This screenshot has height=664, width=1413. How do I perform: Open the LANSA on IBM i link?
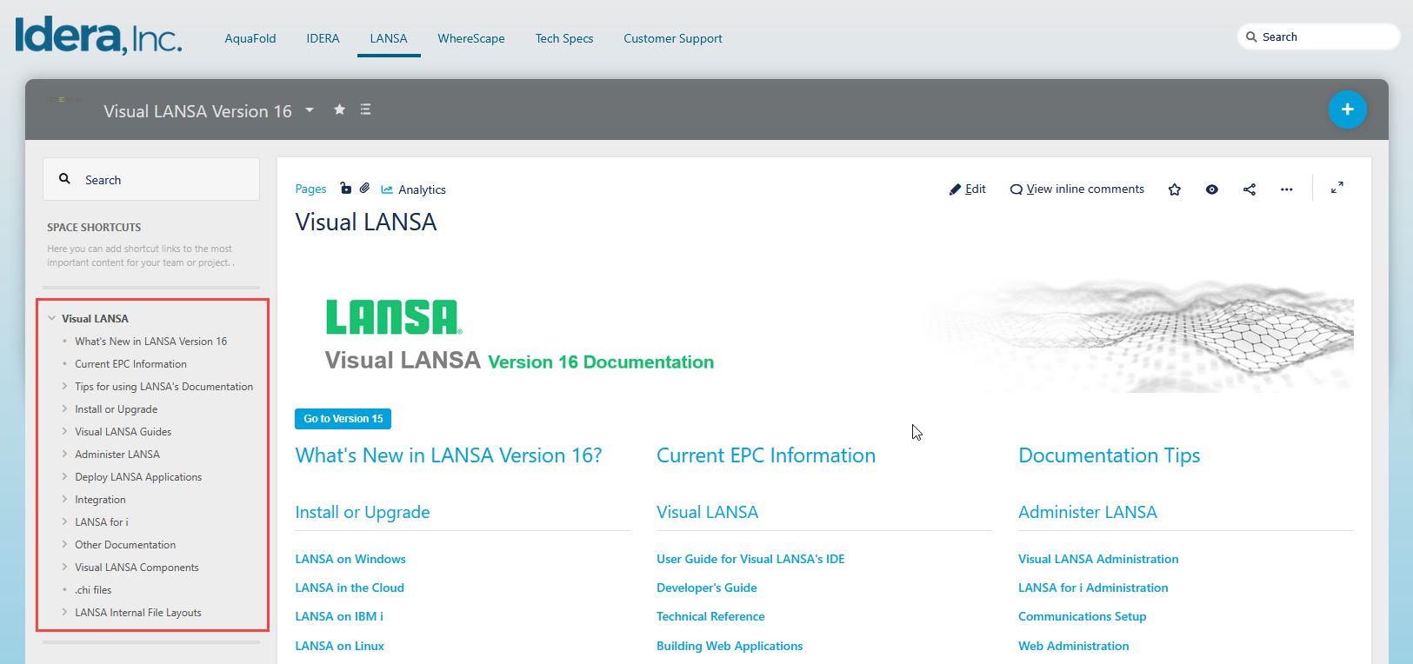339,616
